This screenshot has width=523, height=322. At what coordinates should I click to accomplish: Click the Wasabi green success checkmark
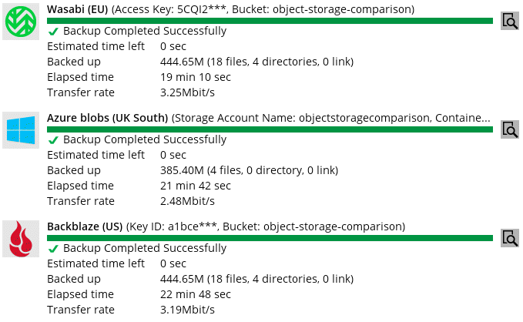(53, 32)
